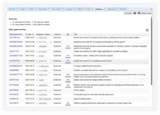Open the Description tab
This screenshot has height=115, width=160.
point(43,9)
